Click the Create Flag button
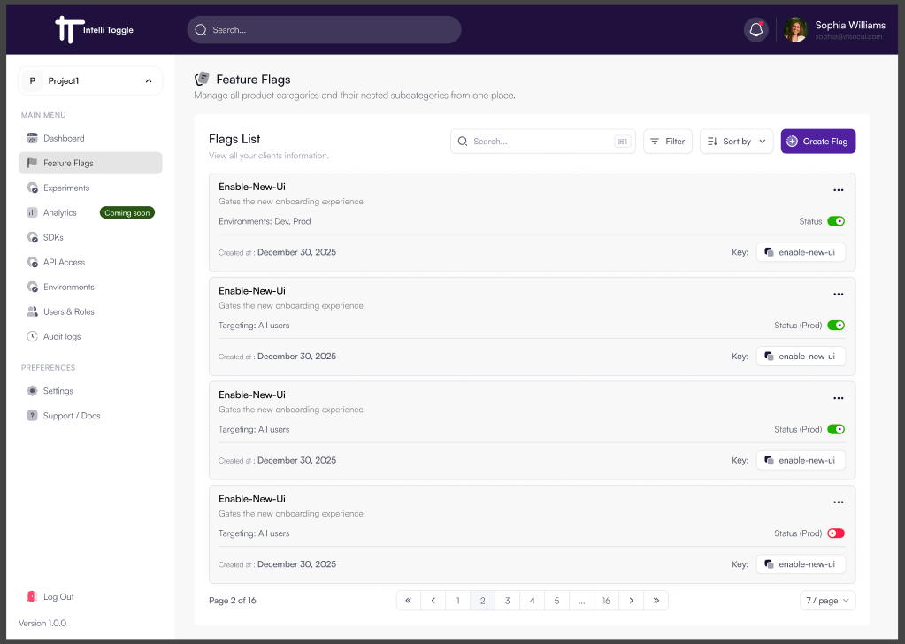The height and width of the screenshot is (644, 905). (x=817, y=141)
